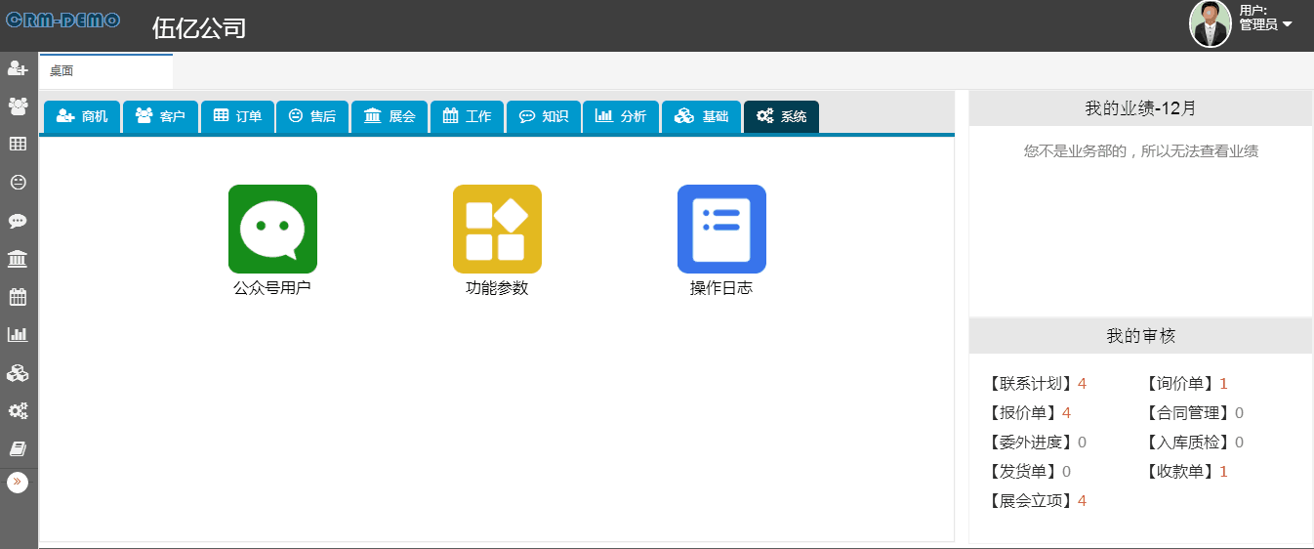Viewport: 1314px width, 549px height.
Task: Click the sidebar gears system icon
Action: coord(18,411)
